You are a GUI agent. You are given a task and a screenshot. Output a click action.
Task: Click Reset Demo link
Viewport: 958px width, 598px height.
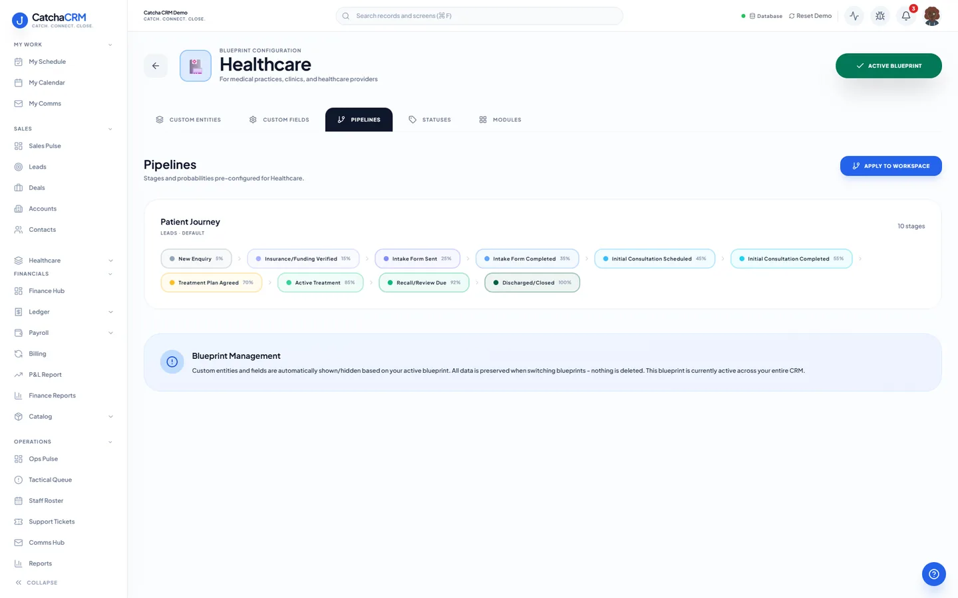pos(810,16)
